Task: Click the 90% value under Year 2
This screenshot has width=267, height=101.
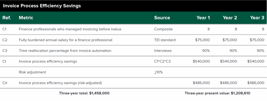Action: click(x=233, y=51)
